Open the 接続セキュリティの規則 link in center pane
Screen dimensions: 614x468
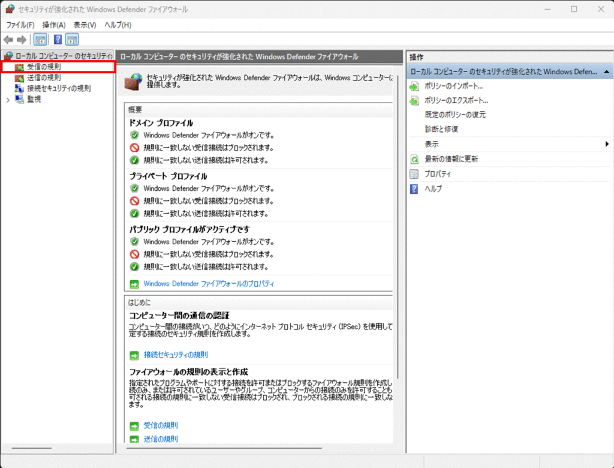[x=176, y=355]
